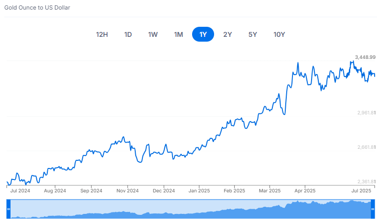The image size is (378, 223).
Task: Click the Nov 2024 axis label
Action: (x=128, y=190)
